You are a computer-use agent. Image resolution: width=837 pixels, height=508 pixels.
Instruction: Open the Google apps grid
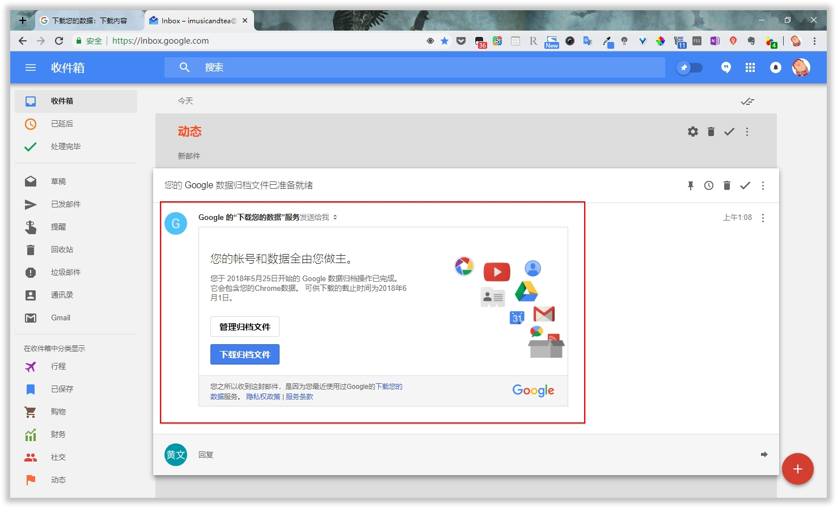click(750, 67)
